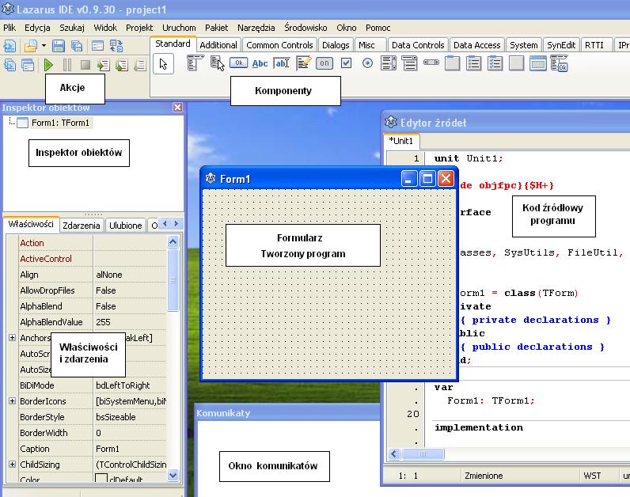Switch to the Dialogs palette tab

point(336,45)
